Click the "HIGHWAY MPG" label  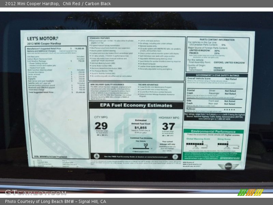coord(169,118)
